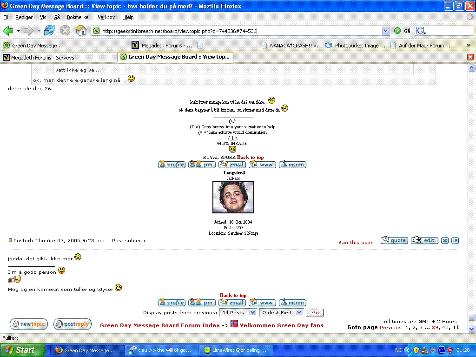Viewport: 476px width, 357px height.
Task: Click in the Google search box
Action: (450, 31)
